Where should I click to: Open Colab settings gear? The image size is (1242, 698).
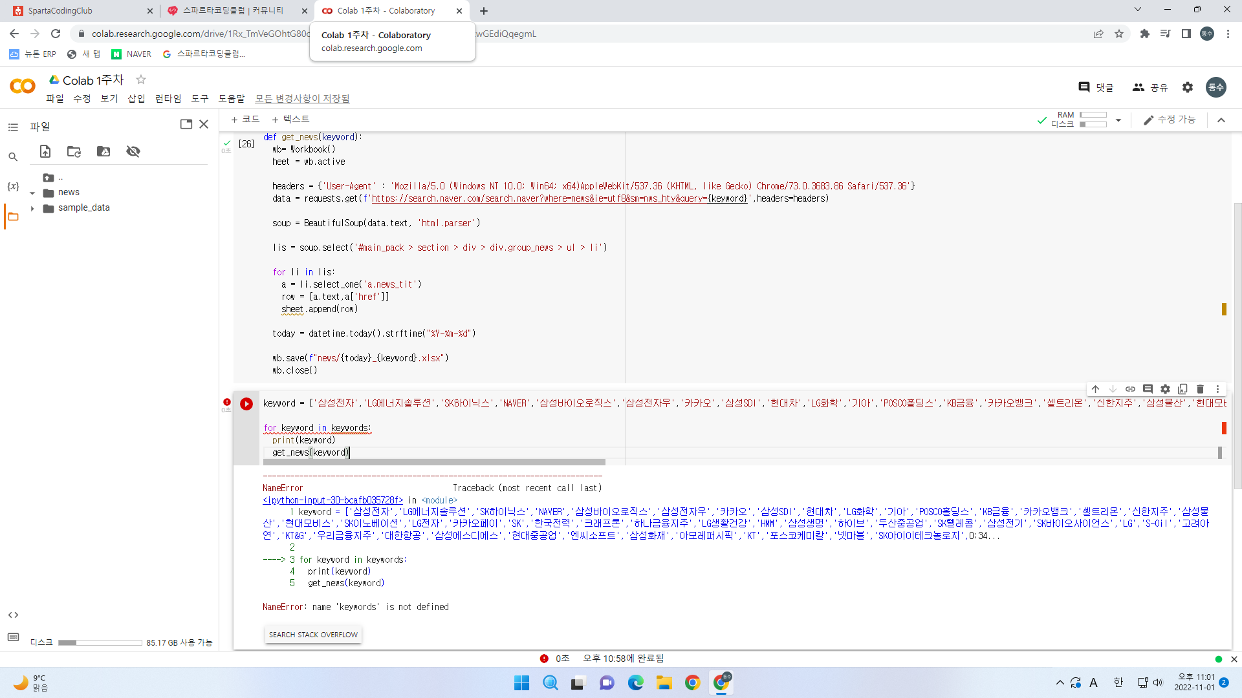1188,87
